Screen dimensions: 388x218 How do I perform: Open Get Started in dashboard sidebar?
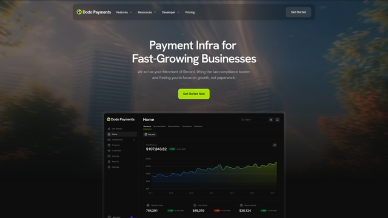tap(121, 129)
